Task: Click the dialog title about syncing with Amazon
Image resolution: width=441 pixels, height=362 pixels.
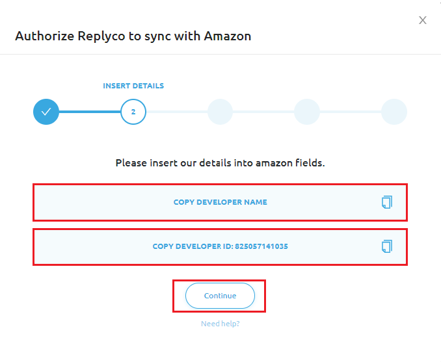Action: tap(133, 36)
